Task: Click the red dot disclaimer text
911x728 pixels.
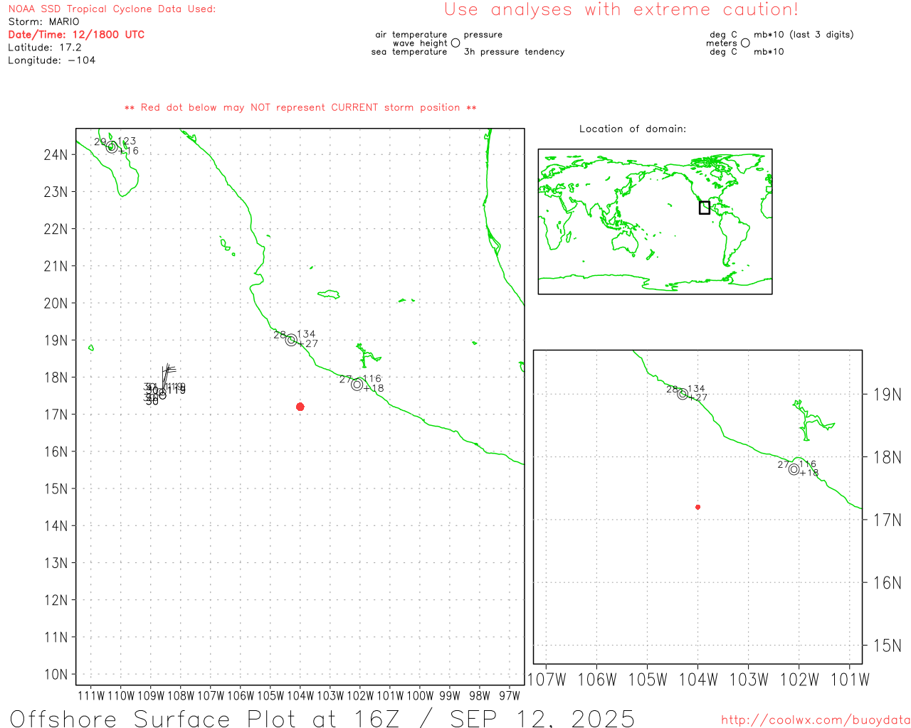Action: click(x=300, y=107)
